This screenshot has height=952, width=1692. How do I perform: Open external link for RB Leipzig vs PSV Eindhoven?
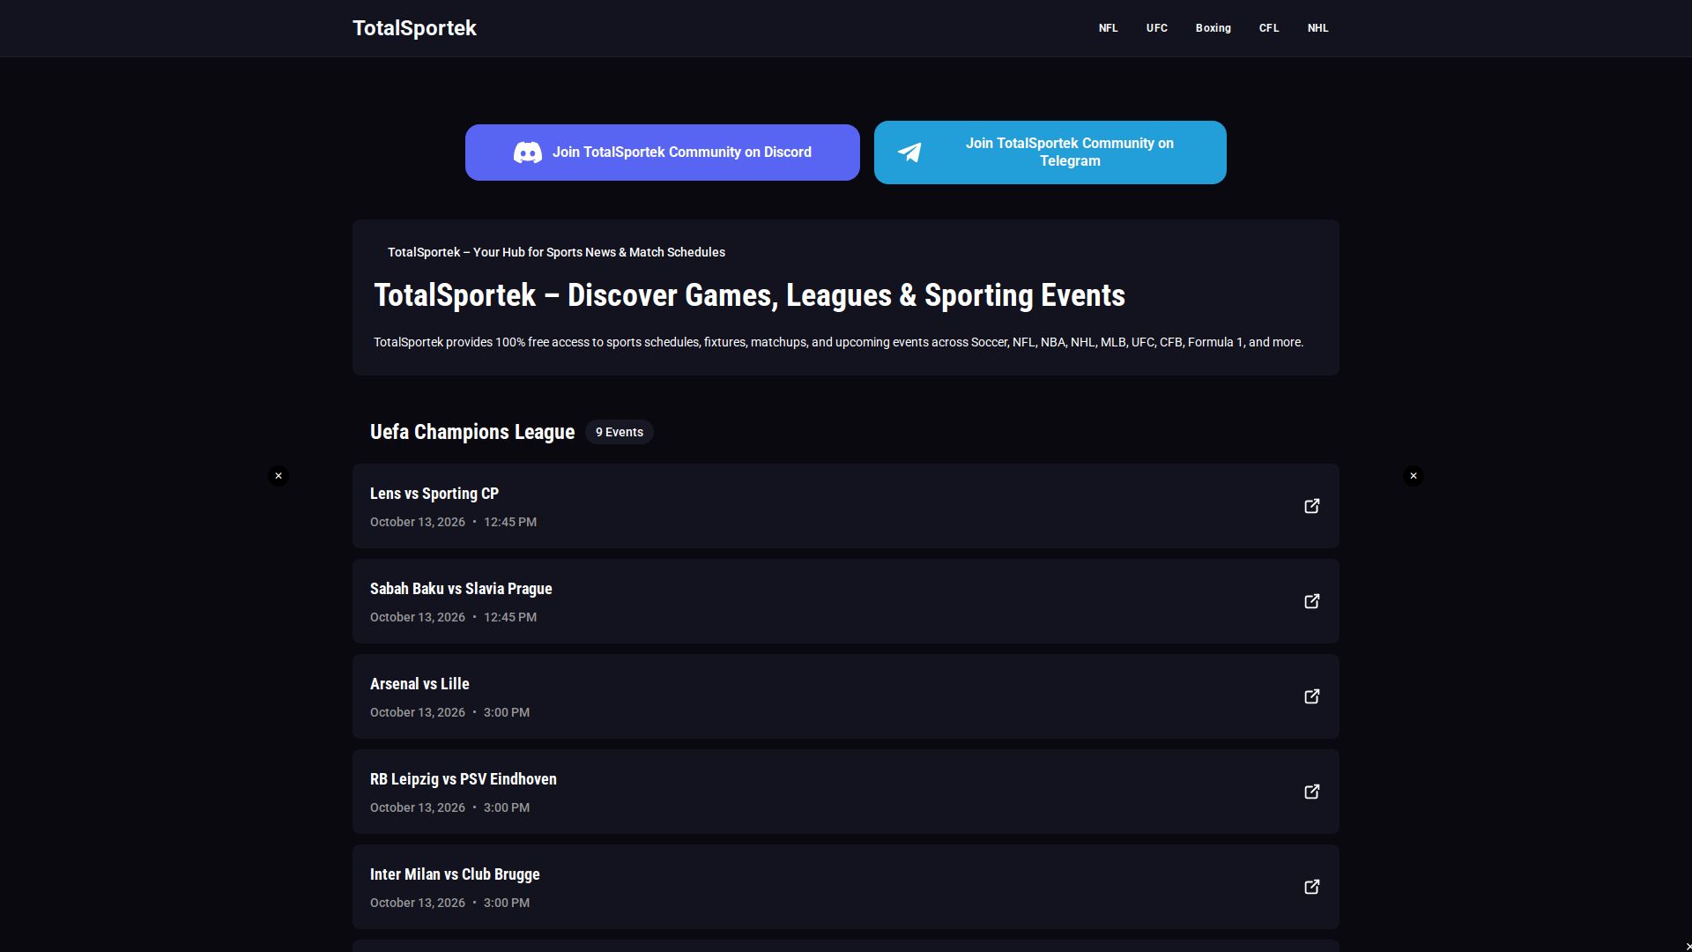tap(1312, 792)
